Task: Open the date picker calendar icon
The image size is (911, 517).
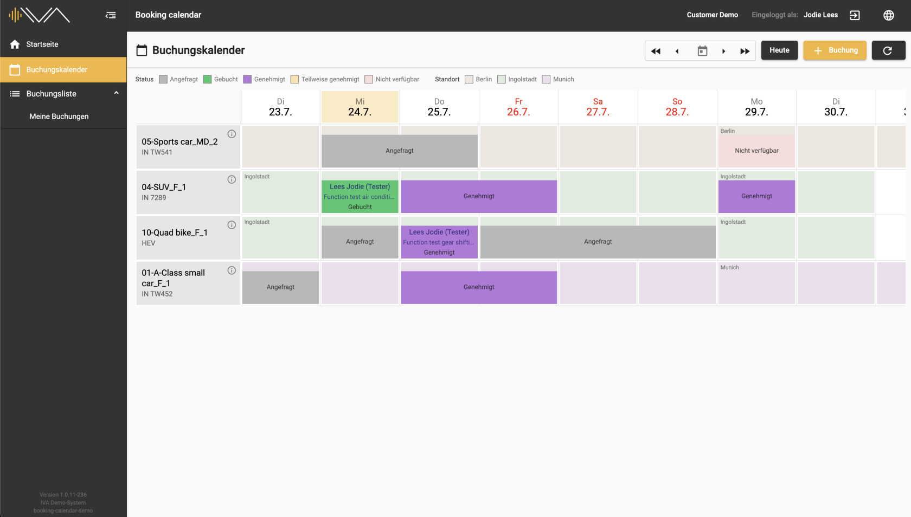Action: point(702,51)
